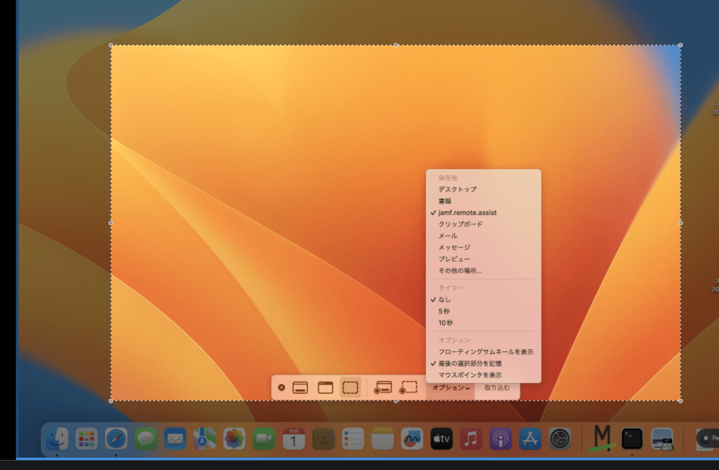Screen dimensions: 719x470
Task: Open Podcasts from the Dock
Action: point(500,439)
